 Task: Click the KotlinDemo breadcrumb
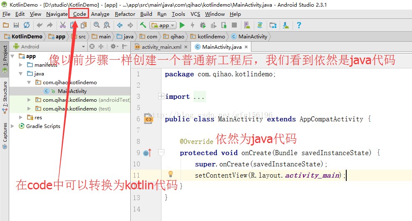coord(23,36)
